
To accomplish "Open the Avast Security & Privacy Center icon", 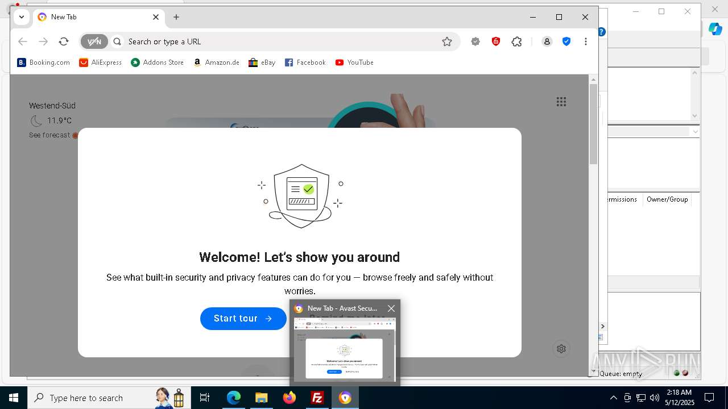I will tap(475, 41).
